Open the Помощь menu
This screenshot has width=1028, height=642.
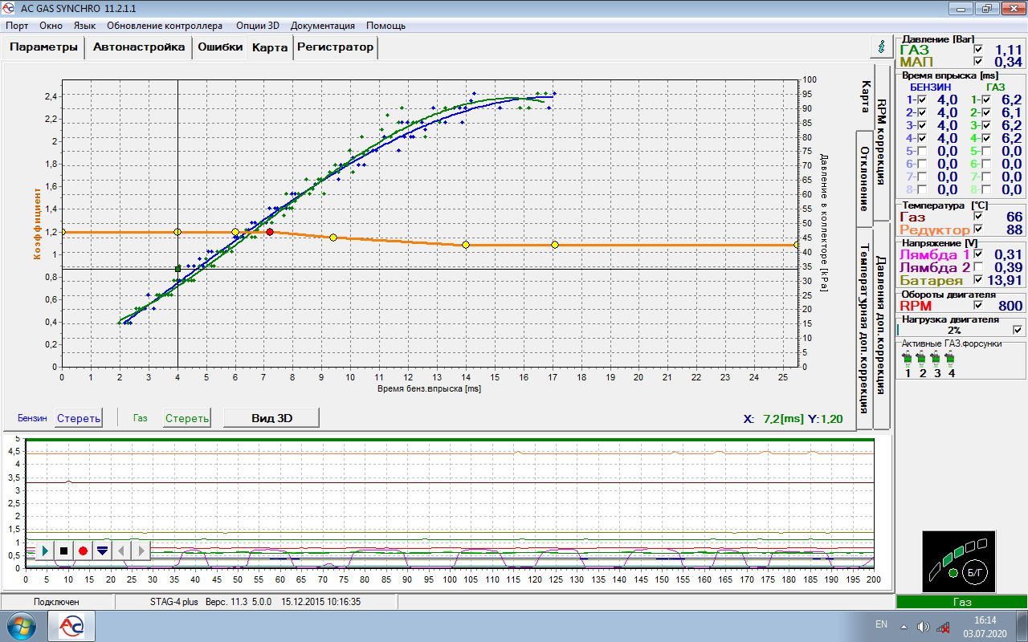tap(385, 26)
